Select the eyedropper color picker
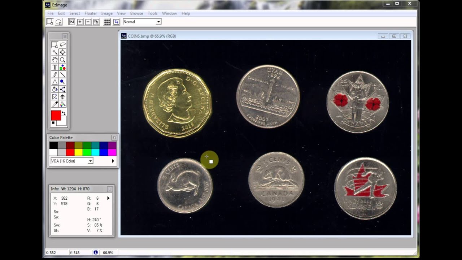The width and height of the screenshot is (462, 260). coord(55,104)
